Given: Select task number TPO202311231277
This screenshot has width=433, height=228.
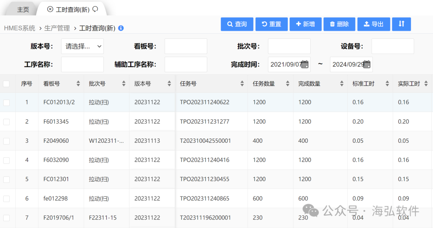Looking at the screenshot, I should click(x=204, y=122).
